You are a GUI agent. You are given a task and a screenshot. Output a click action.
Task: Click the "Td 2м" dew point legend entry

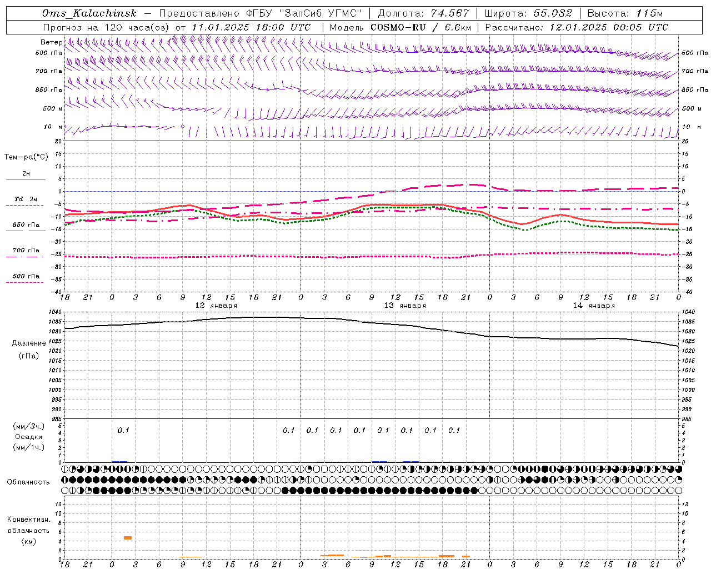pos(26,199)
